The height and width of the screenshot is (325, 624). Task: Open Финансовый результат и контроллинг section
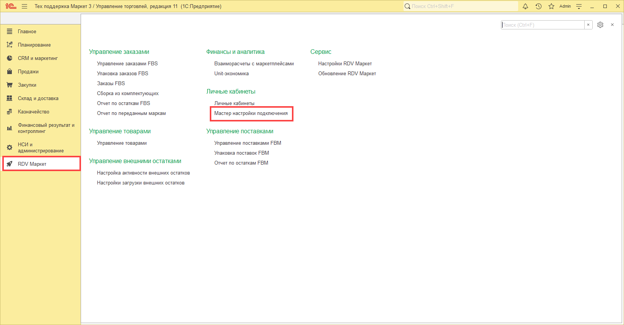coord(41,128)
